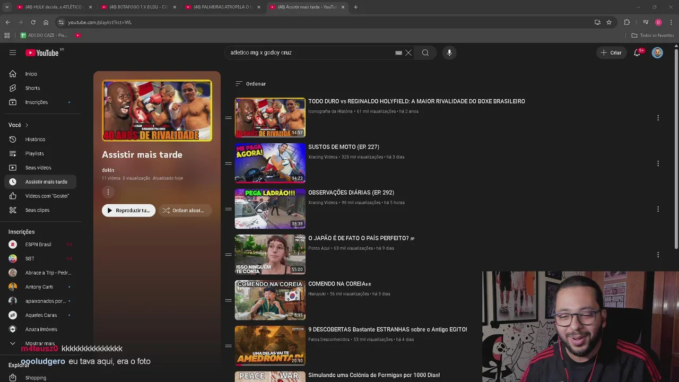Open notifications bell
This screenshot has width=679, height=382.
click(x=637, y=53)
